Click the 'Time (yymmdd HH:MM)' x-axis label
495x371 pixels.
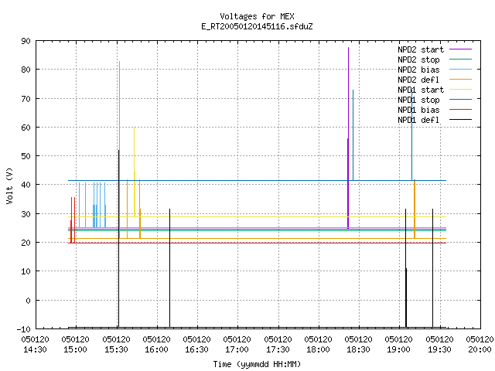click(x=257, y=364)
